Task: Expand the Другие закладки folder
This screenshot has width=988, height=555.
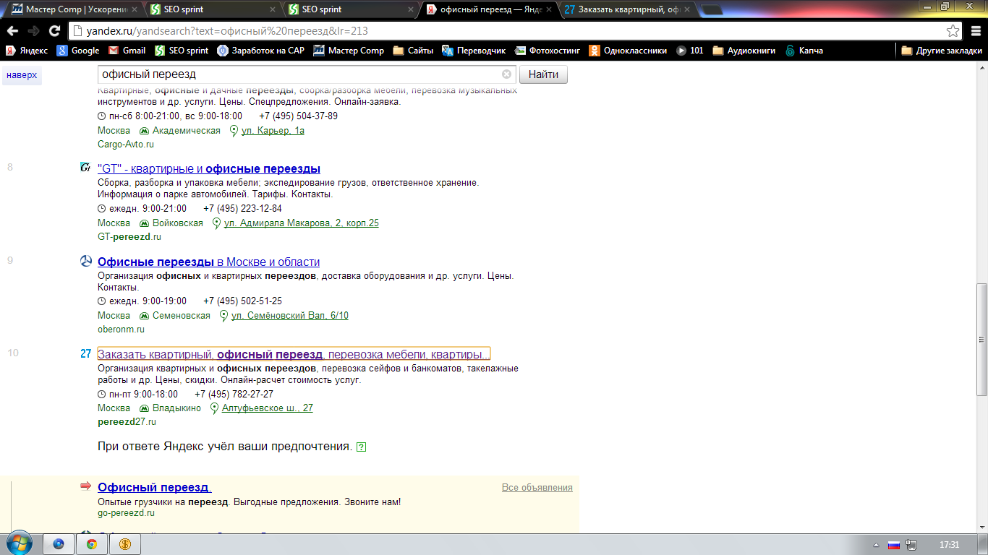Action: pyautogui.click(x=942, y=51)
